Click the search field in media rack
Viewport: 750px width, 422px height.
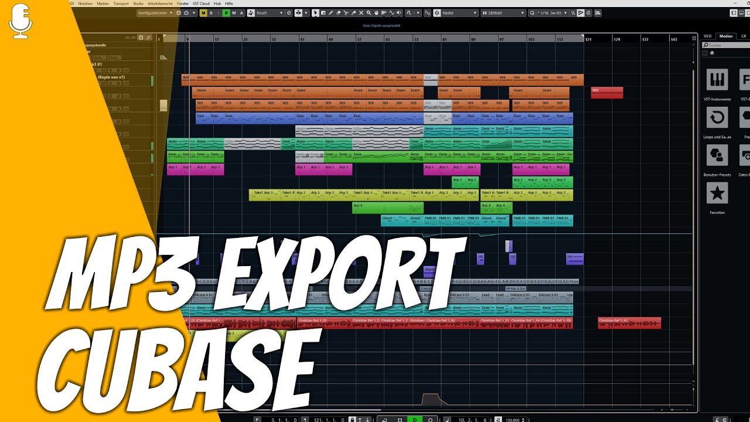[x=727, y=45]
